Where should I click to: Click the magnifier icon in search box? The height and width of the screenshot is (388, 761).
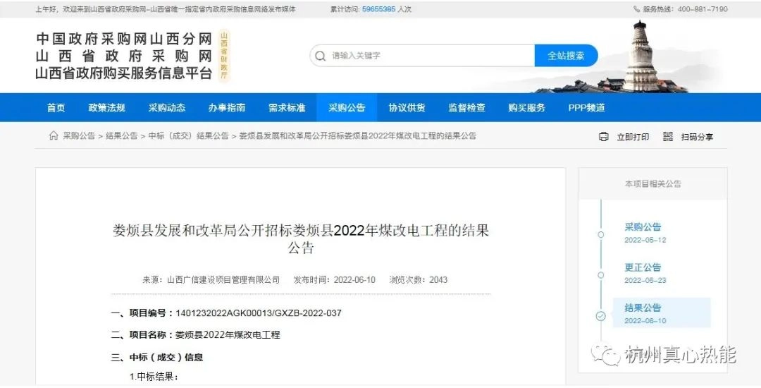pyautogui.click(x=321, y=56)
